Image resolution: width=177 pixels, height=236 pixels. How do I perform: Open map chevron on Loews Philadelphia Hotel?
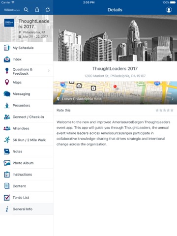click(173, 99)
